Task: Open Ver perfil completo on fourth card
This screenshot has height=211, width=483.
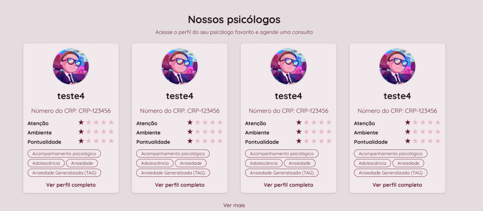Action: click(397, 185)
